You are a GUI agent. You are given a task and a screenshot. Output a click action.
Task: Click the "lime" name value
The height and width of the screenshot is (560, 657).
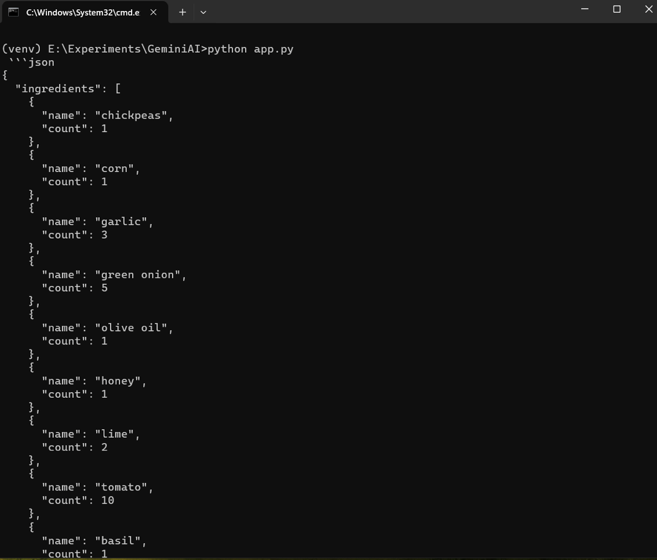click(x=114, y=434)
